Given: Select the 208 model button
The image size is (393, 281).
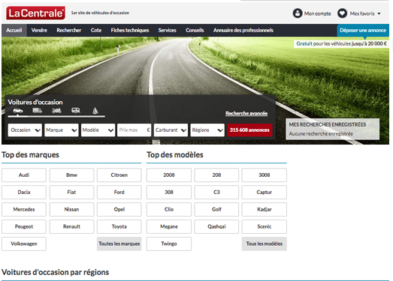Looking at the screenshot, I should click(x=216, y=175).
